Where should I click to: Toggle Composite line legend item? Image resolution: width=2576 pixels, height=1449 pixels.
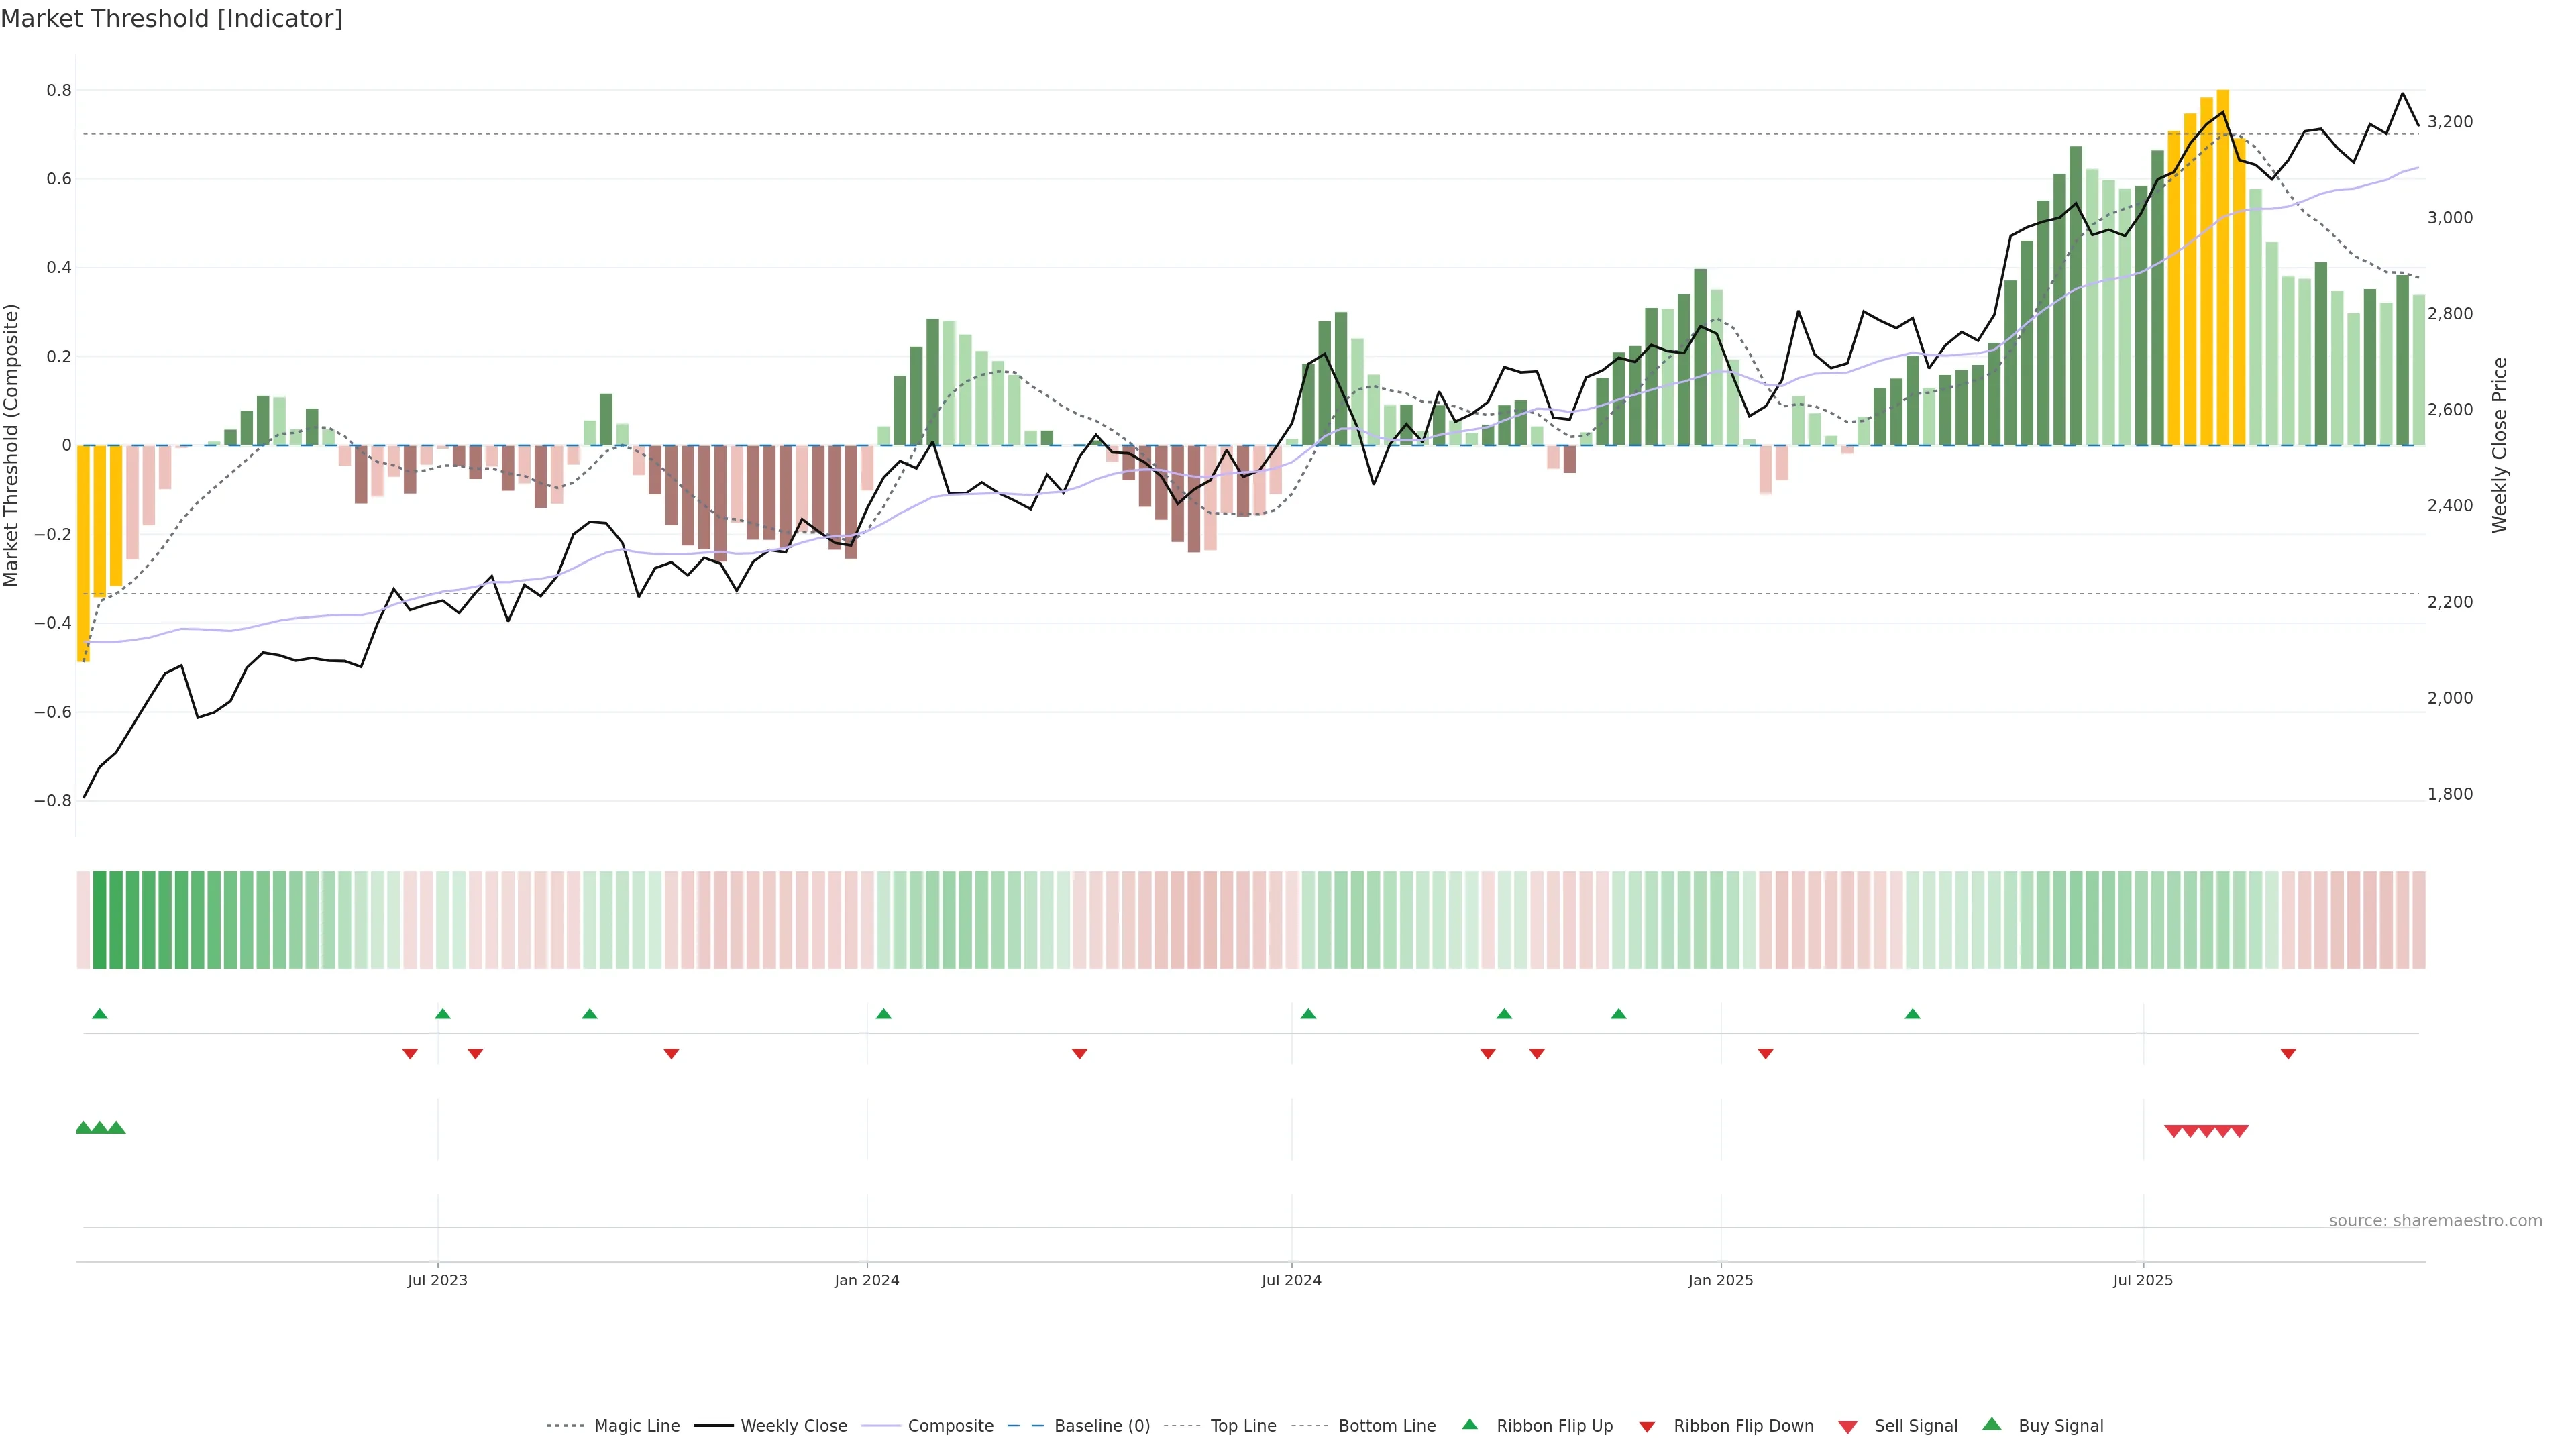pos(950,1426)
